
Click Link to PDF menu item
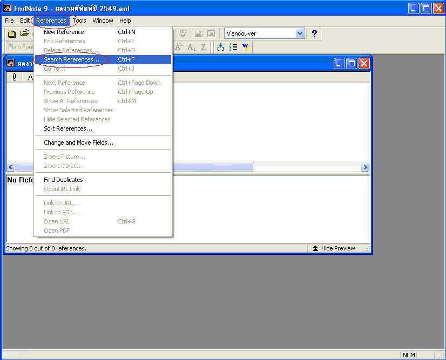coord(103,212)
